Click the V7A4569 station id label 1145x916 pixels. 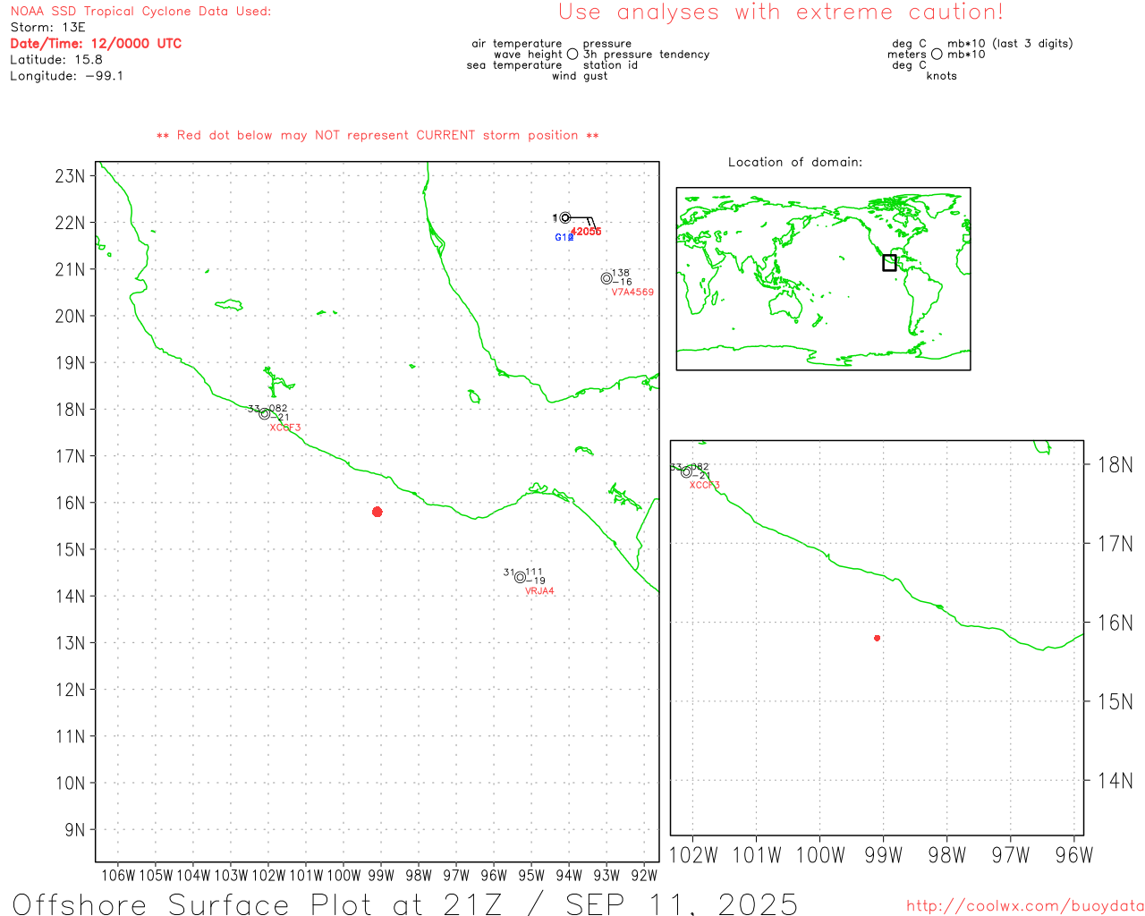coord(632,293)
